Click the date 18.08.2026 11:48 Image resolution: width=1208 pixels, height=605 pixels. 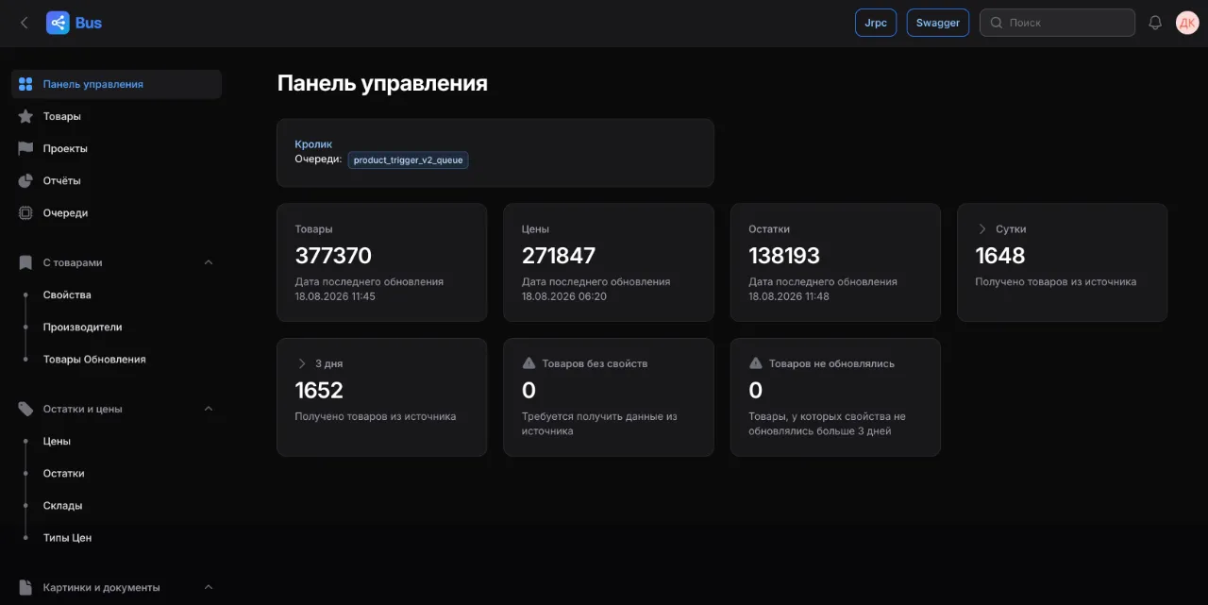coord(789,296)
